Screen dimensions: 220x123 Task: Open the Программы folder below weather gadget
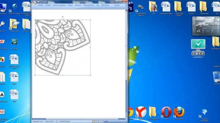pos(216,42)
